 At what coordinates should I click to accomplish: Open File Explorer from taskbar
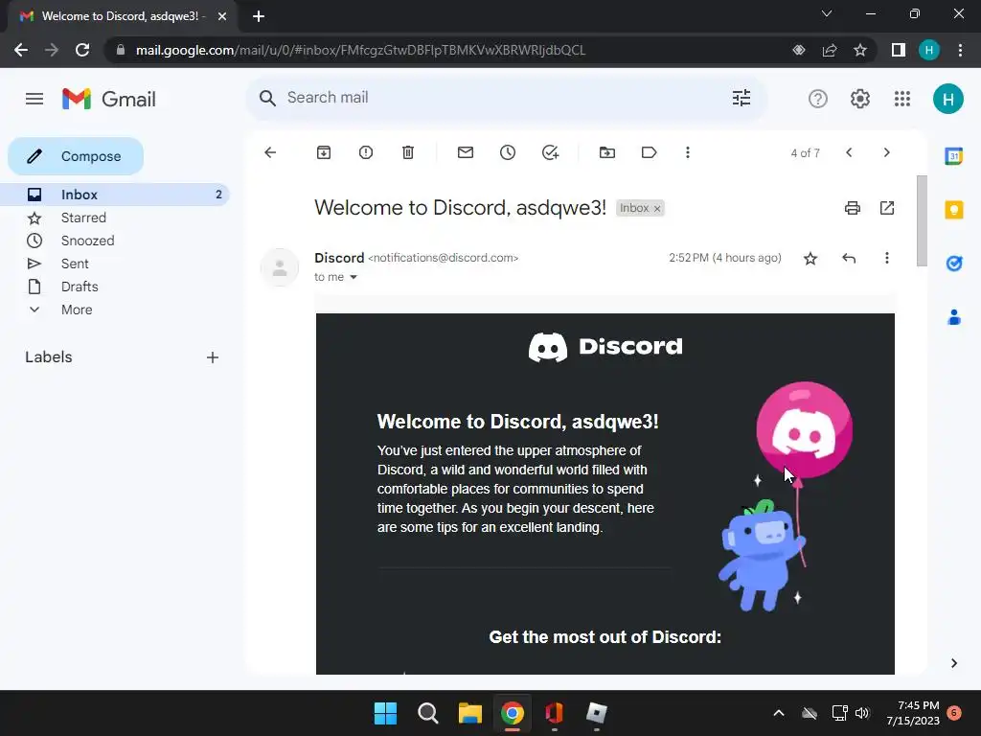click(469, 713)
